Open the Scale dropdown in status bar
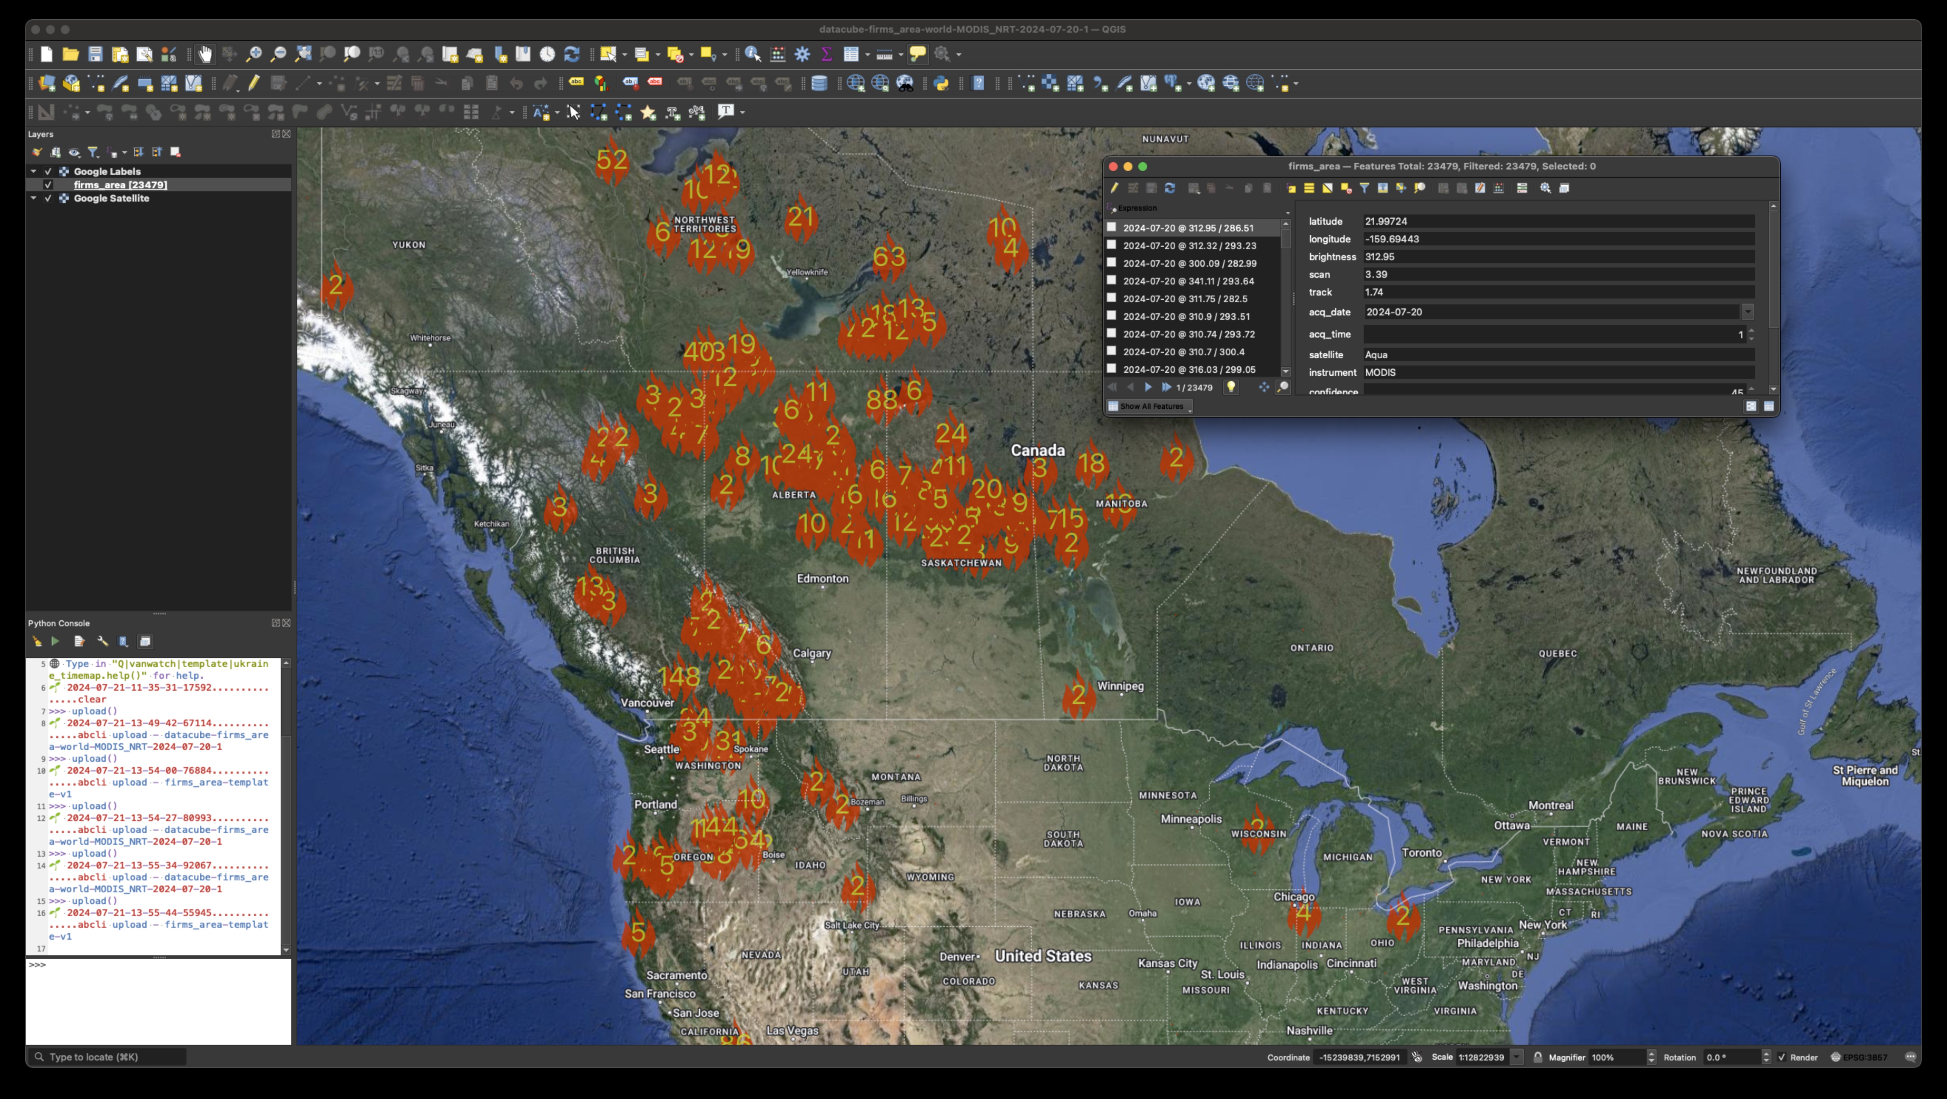 point(1516,1058)
